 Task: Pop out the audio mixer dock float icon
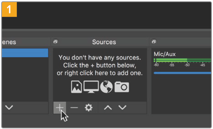point(154,42)
